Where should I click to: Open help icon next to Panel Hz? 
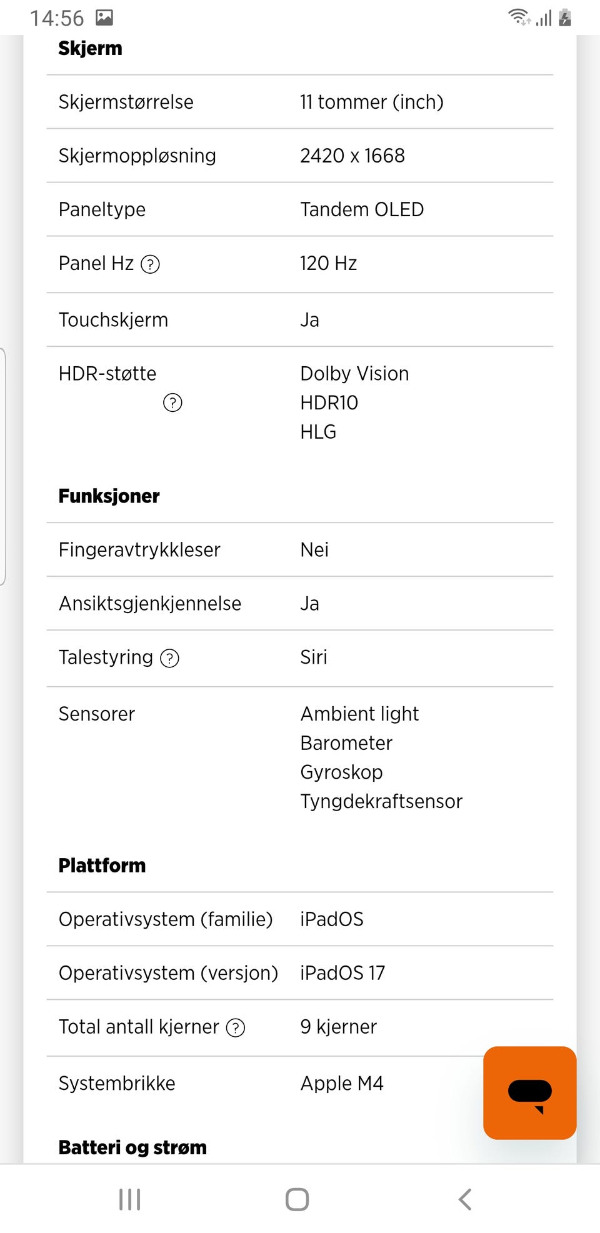150,264
